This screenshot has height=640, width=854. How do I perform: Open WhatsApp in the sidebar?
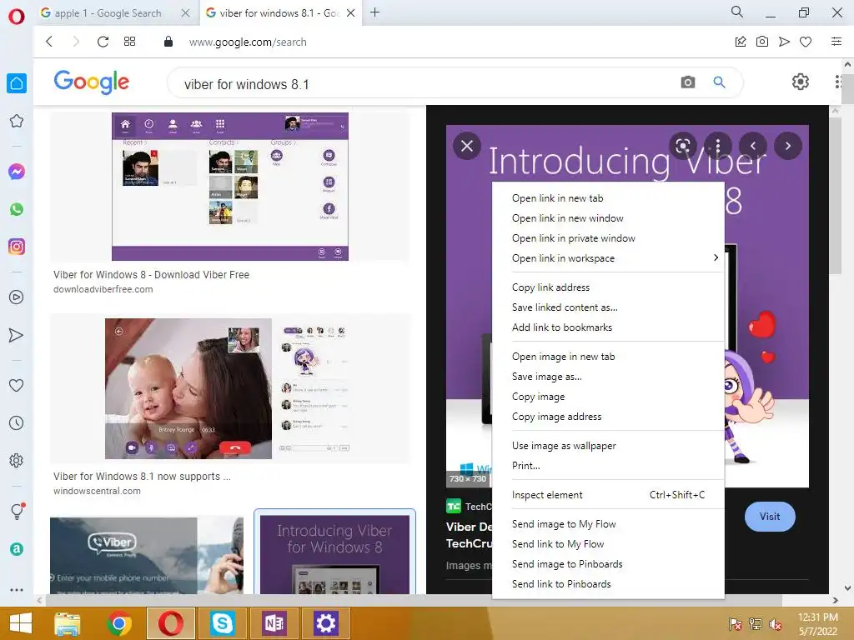tap(17, 209)
